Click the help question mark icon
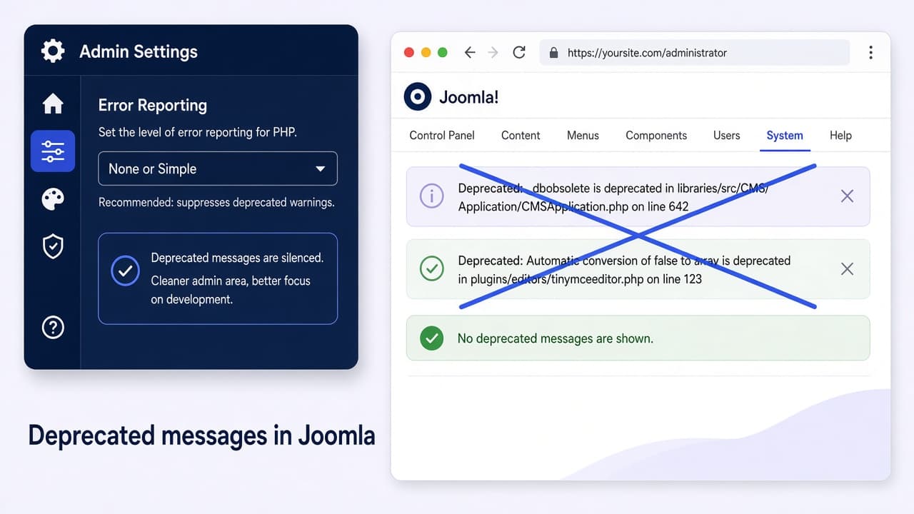 [x=53, y=327]
